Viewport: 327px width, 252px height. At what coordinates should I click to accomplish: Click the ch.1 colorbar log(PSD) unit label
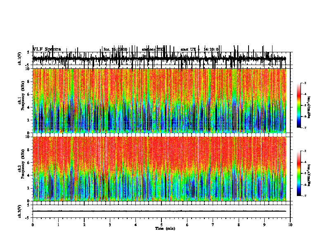point(309,107)
